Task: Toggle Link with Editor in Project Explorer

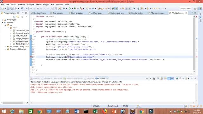Action: 18,17
